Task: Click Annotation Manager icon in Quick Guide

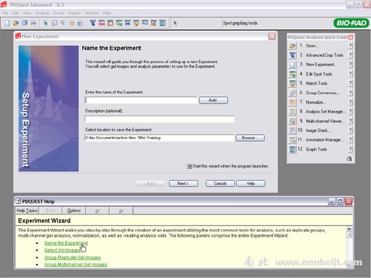Action: (292, 139)
